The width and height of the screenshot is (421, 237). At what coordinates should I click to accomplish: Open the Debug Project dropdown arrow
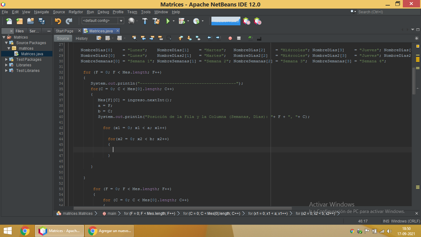click(x=188, y=21)
